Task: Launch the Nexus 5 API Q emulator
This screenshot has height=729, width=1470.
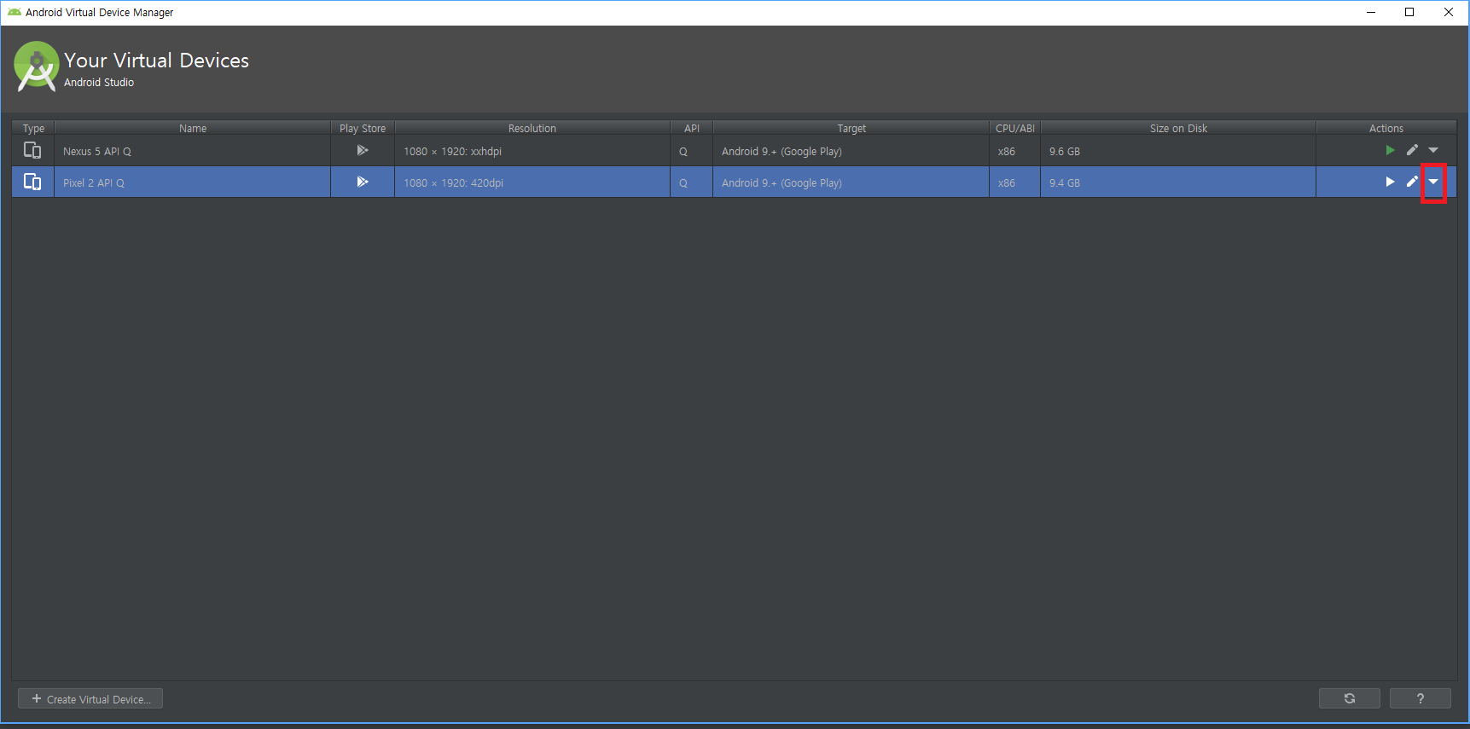Action: tap(1390, 150)
